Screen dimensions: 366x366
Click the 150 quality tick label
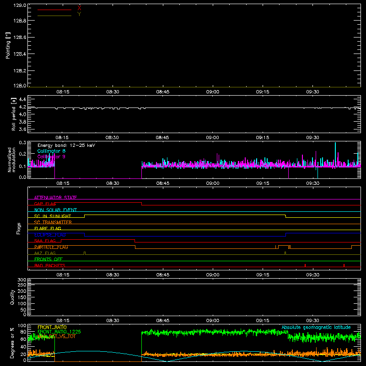(x=22, y=297)
